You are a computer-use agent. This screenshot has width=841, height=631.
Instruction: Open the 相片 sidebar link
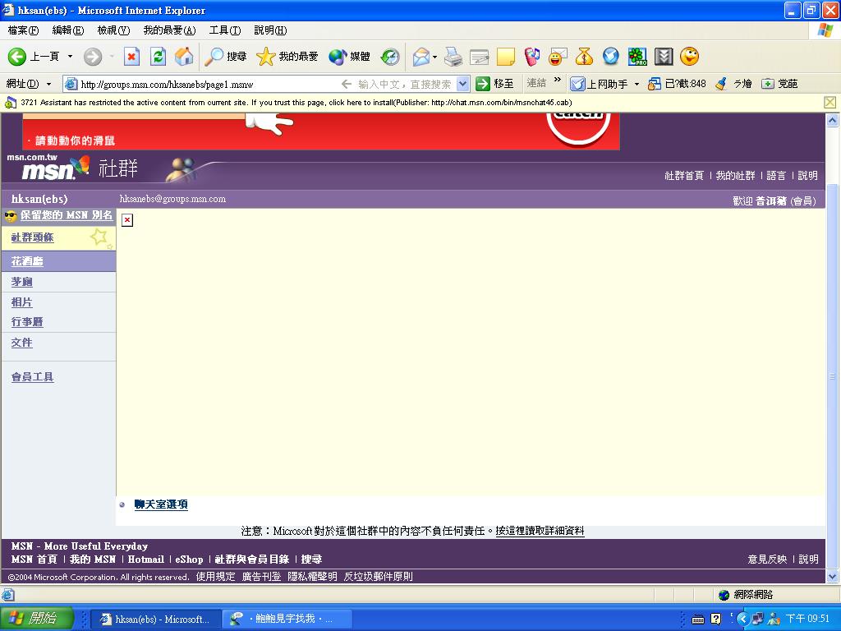coord(21,302)
